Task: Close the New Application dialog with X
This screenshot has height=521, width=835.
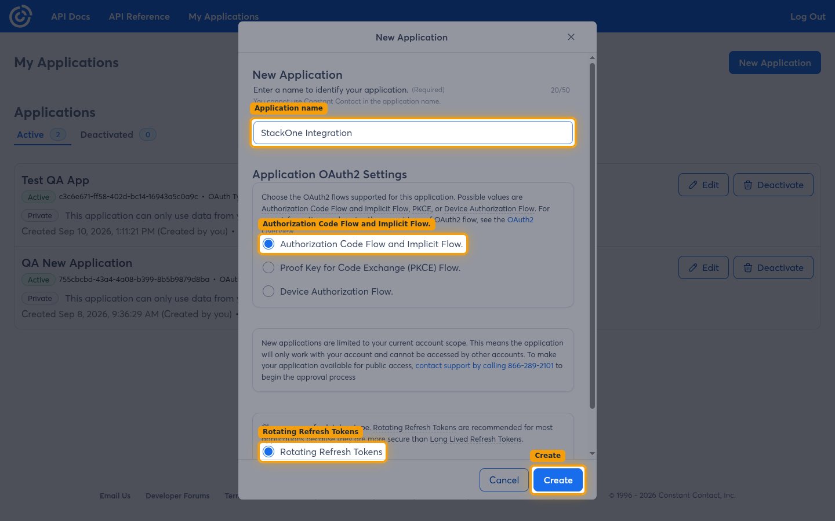Action: tap(571, 37)
